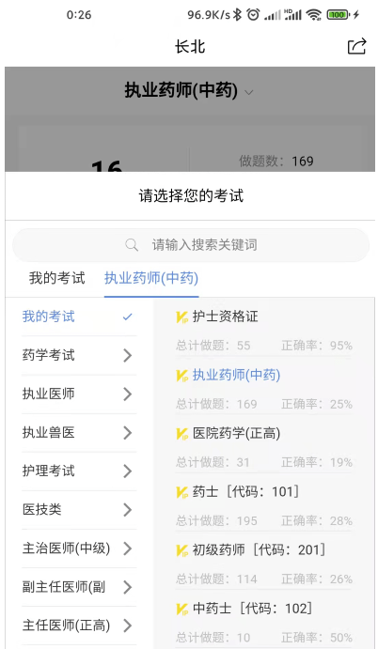Expand the 药学考试 category chevron
This screenshot has height=649, width=378.
click(128, 356)
